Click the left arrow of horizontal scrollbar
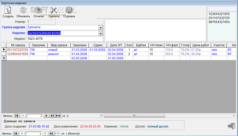The height and width of the screenshot is (136, 238). (101, 116)
